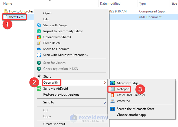The image size is (178, 127).
Task: Click the ShareX upload icon
Action: tap(38, 37)
